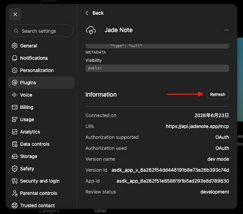The height and width of the screenshot is (214, 243).
Task: Click the Version Id value
Action: click(170, 170)
